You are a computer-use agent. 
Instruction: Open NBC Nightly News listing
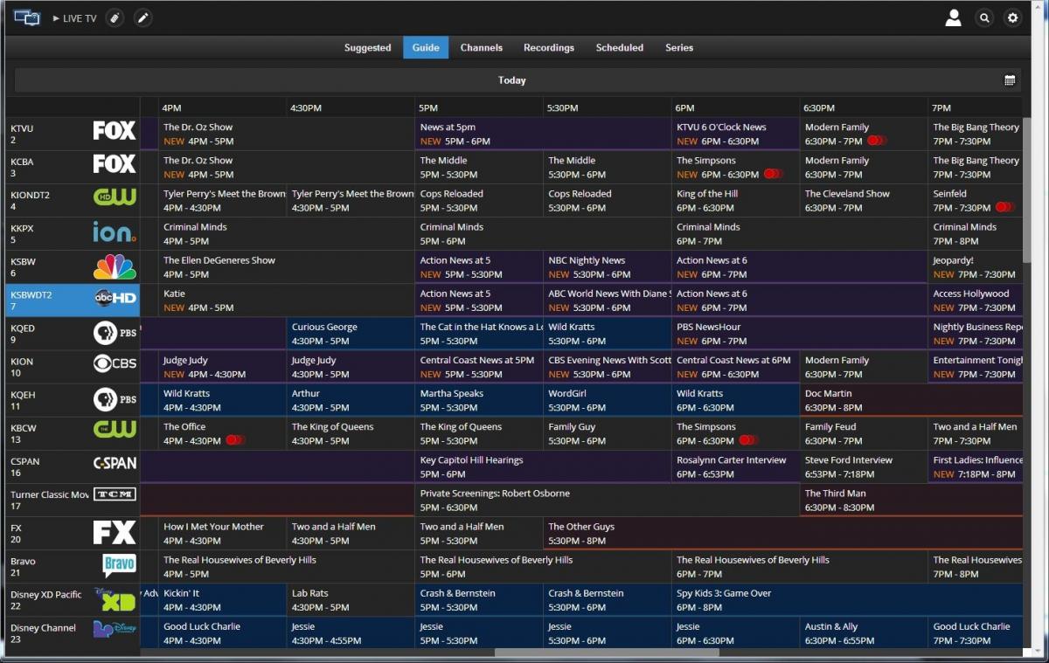(607, 267)
